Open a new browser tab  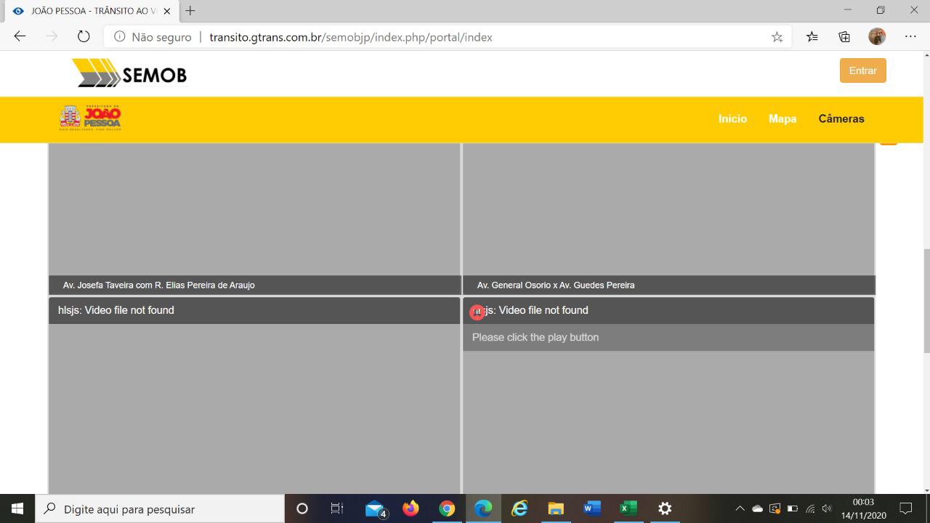[x=190, y=11]
